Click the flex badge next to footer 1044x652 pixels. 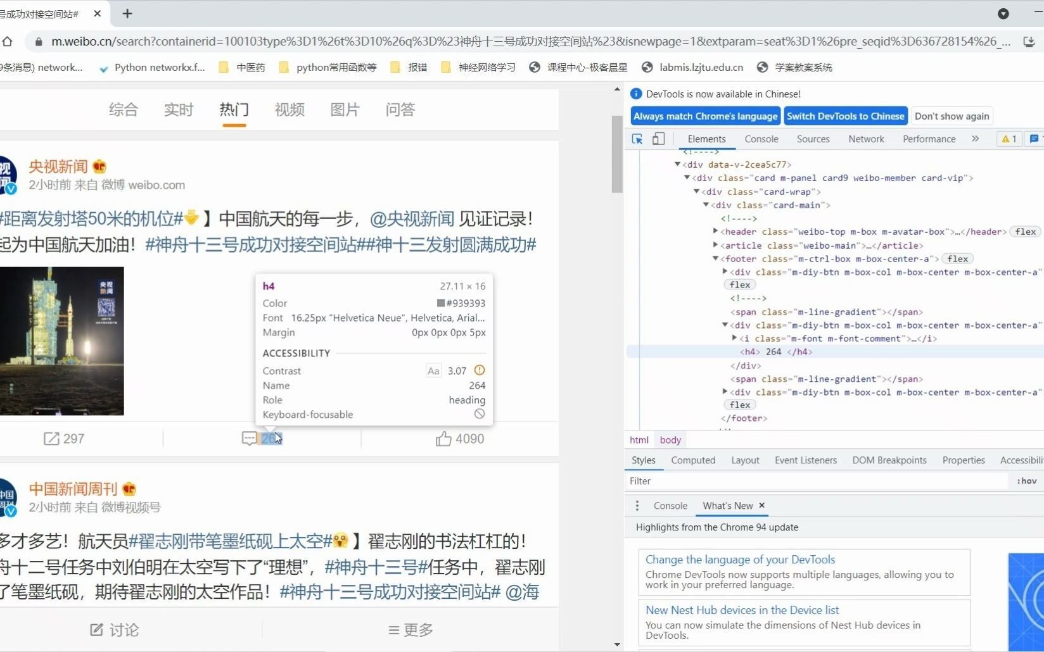click(x=957, y=258)
